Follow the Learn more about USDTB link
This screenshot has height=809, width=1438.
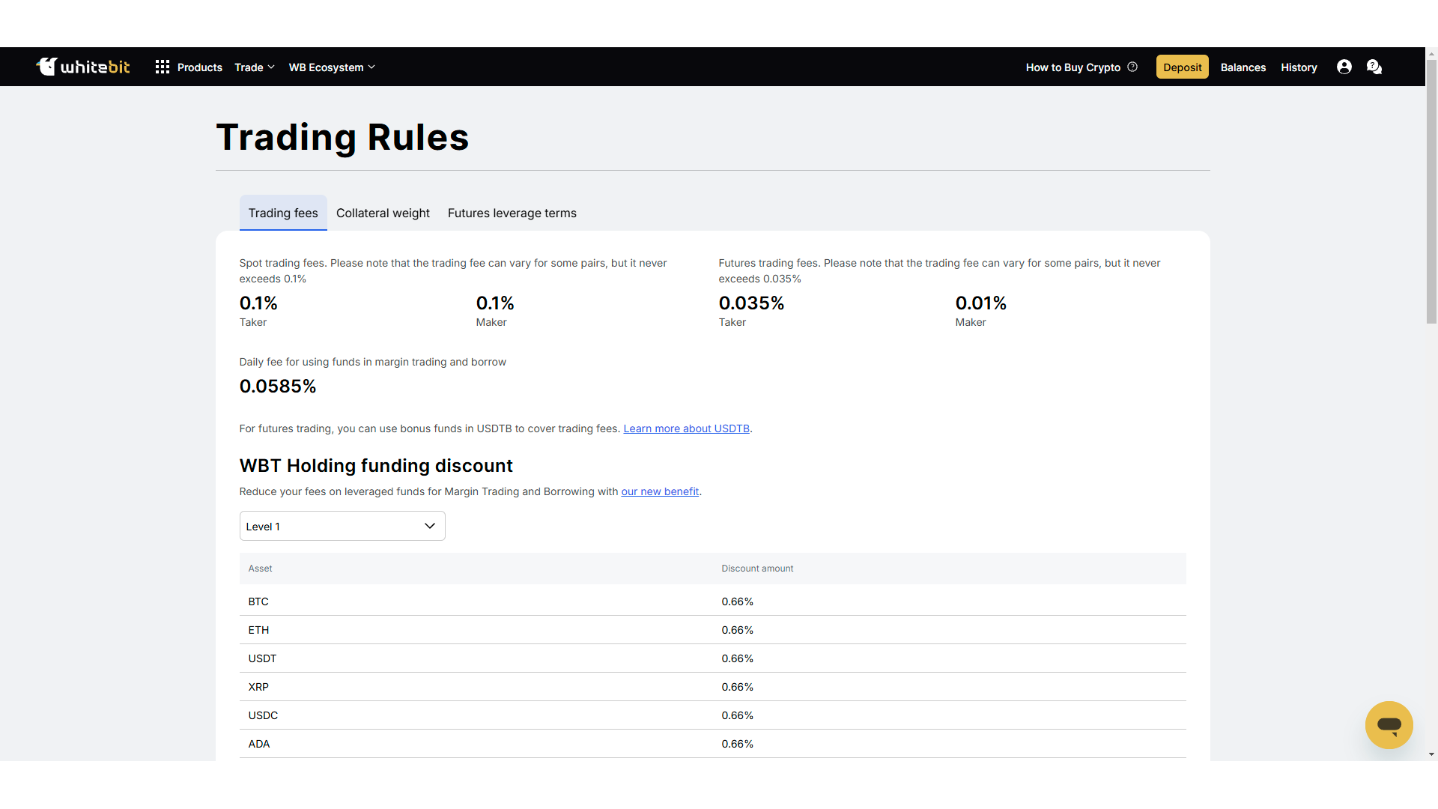(686, 428)
